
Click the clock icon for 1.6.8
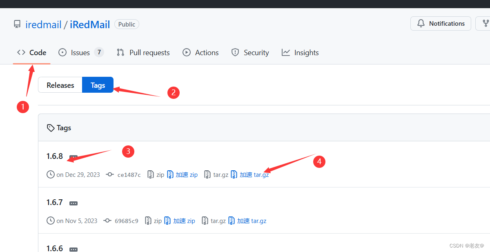click(x=51, y=174)
